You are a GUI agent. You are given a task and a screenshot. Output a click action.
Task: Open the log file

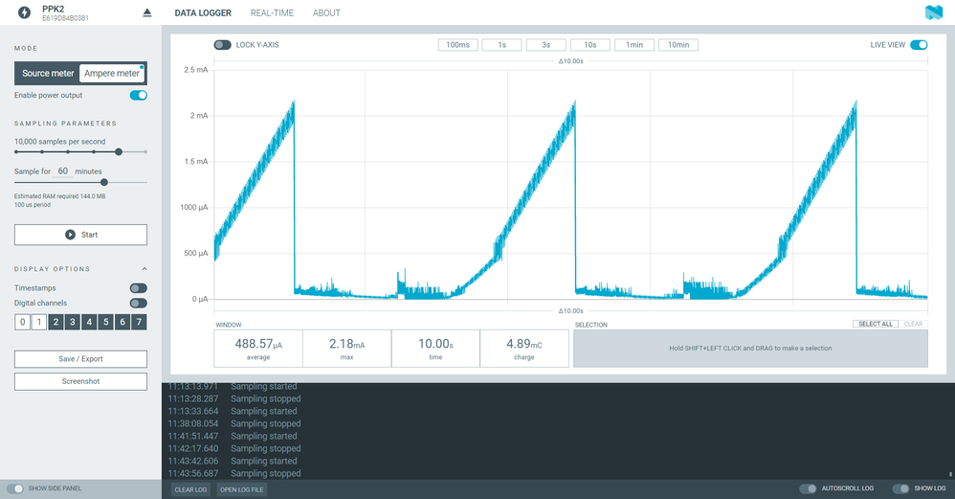point(242,489)
